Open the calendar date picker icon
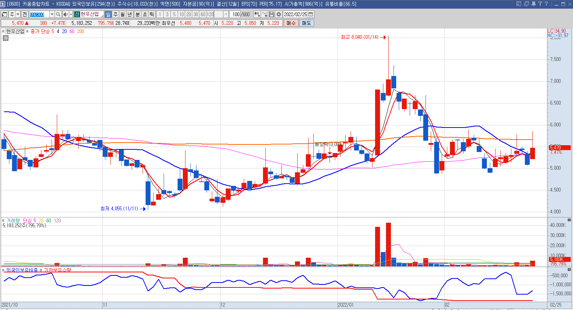 click(x=311, y=14)
